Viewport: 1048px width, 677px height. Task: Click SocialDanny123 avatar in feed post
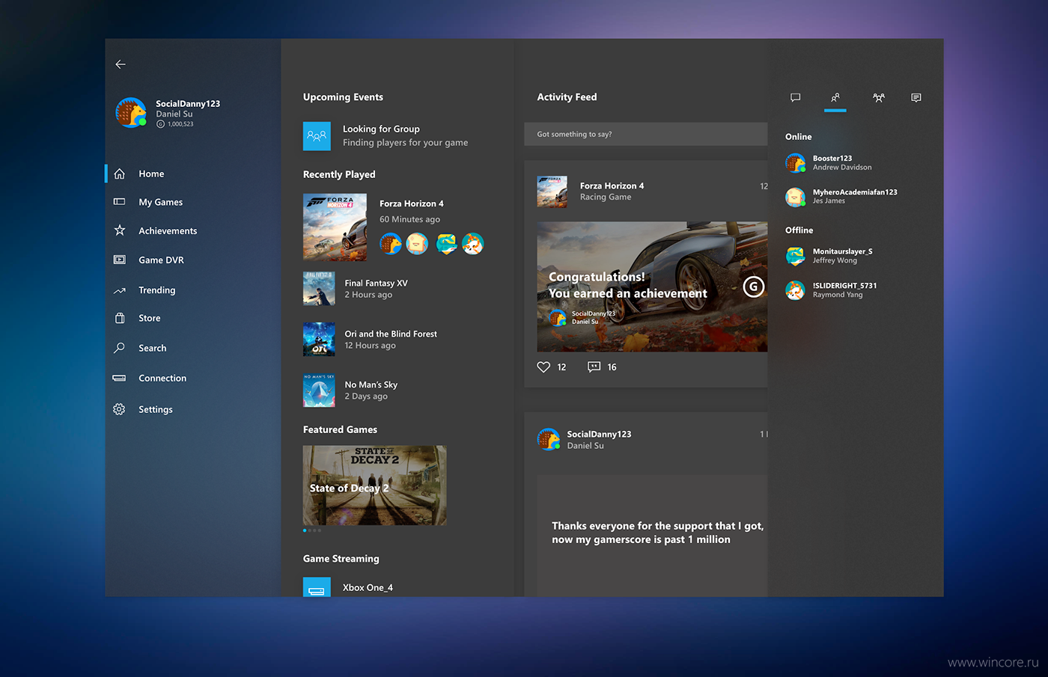tap(549, 439)
